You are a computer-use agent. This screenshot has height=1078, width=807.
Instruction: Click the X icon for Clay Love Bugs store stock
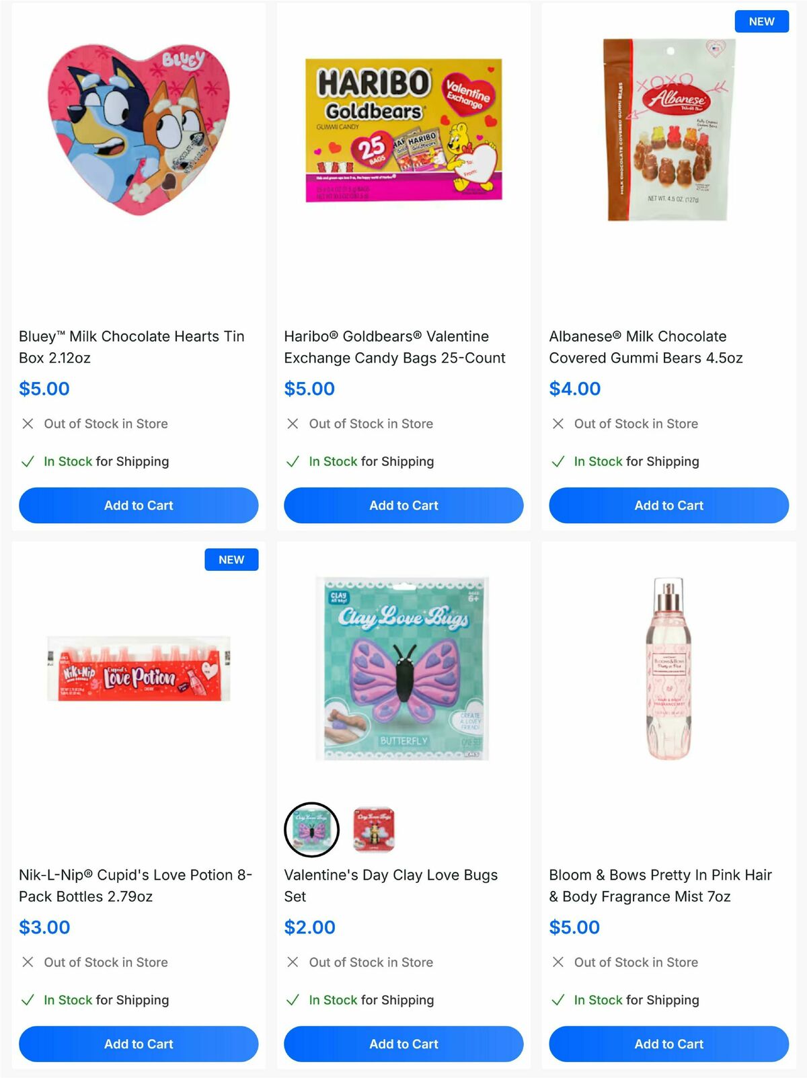(293, 962)
